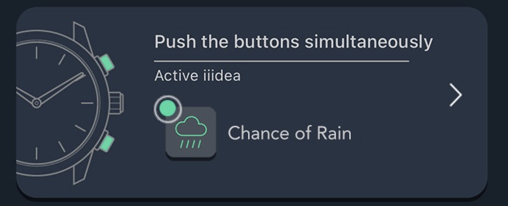The width and height of the screenshot is (508, 206).
Task: Click the rain drops under the cloud
Action: pyautogui.click(x=191, y=144)
